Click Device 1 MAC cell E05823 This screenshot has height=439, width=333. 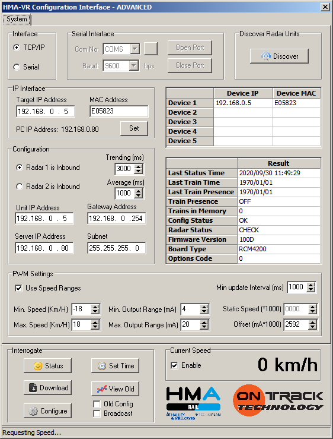pyautogui.click(x=296, y=103)
